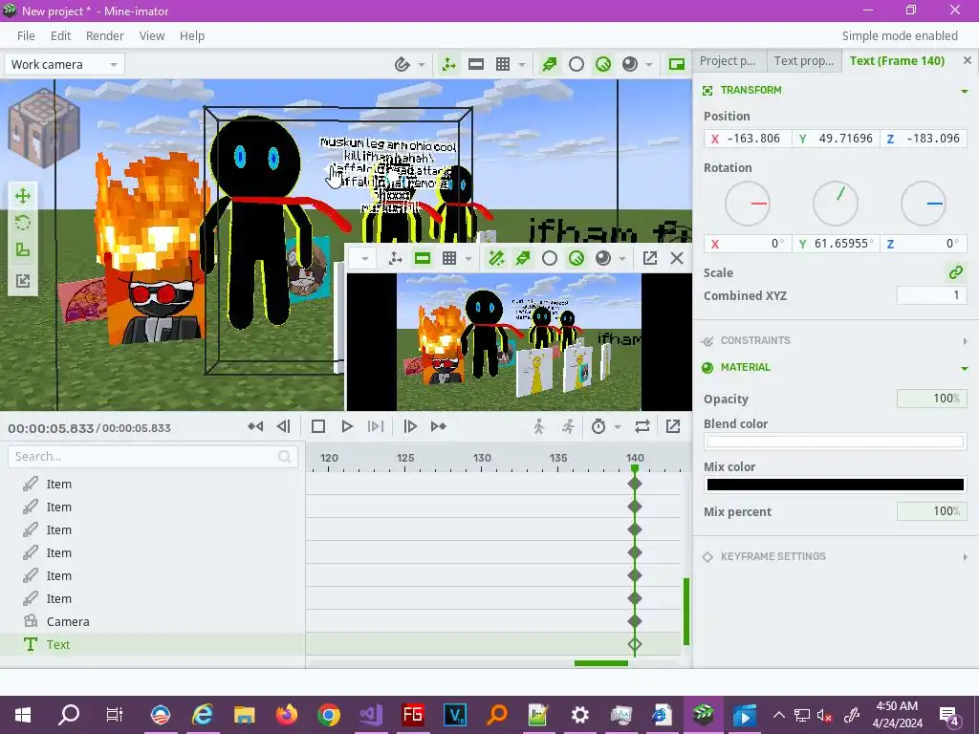Stop the animation playback

pos(317,426)
